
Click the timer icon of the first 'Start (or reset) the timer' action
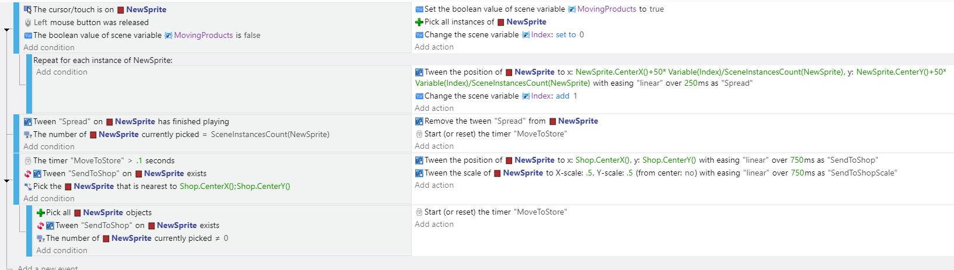click(419, 134)
